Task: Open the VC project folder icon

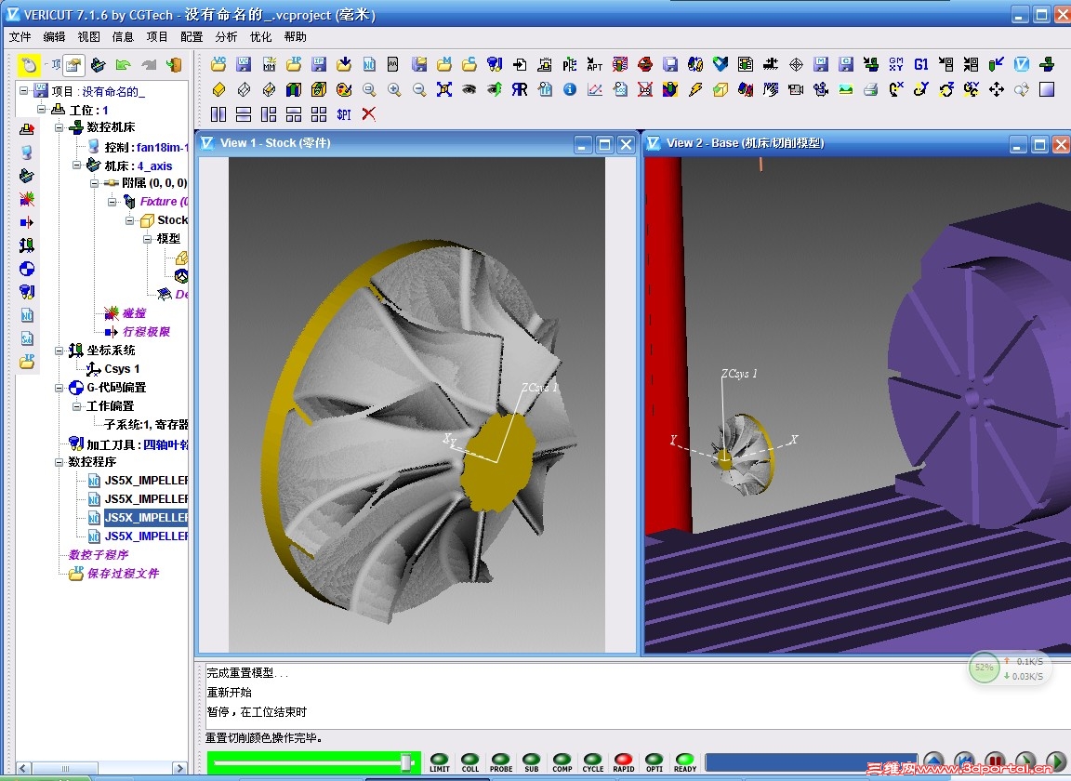Action: pyautogui.click(x=218, y=64)
